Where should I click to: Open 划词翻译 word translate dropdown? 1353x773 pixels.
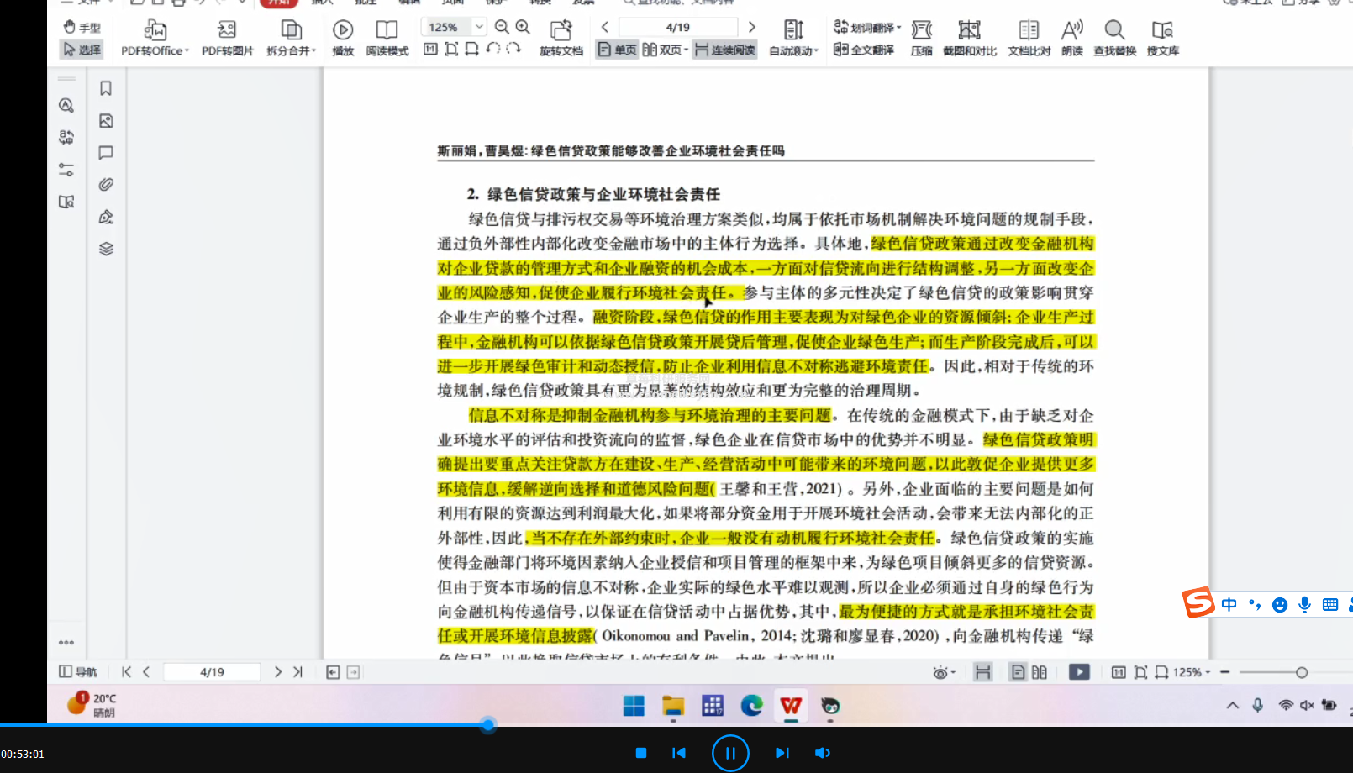(x=867, y=28)
